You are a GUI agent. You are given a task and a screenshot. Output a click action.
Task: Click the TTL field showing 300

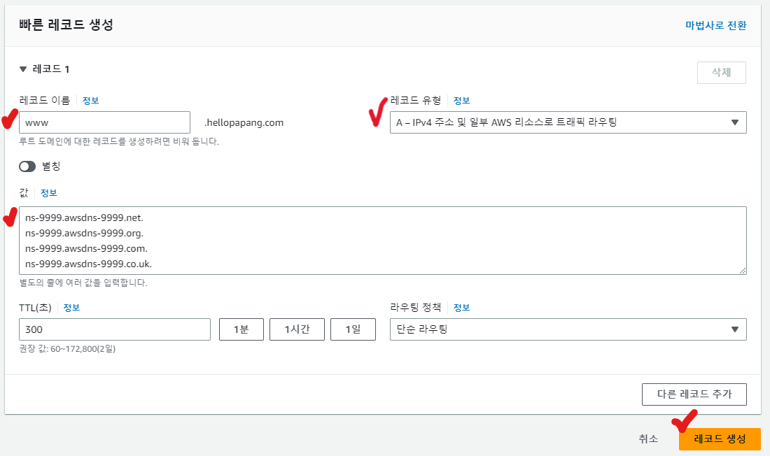(x=115, y=329)
